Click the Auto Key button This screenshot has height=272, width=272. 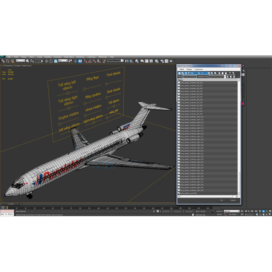219,211
